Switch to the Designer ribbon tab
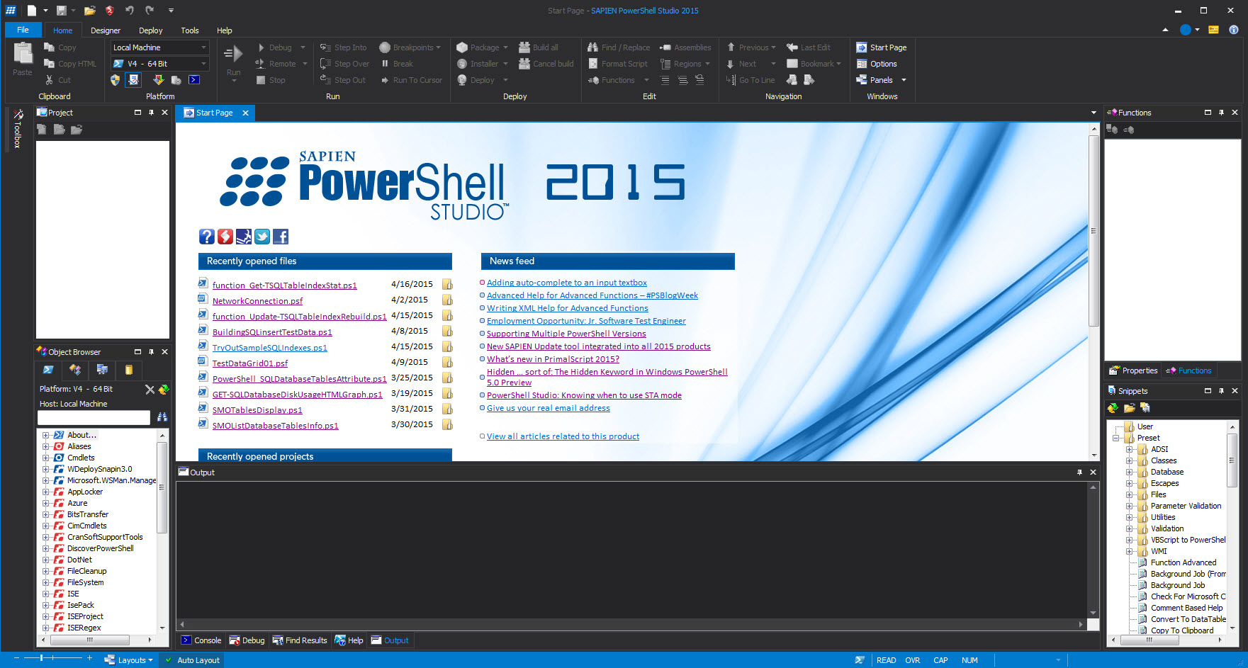The width and height of the screenshot is (1248, 668). coord(106,30)
